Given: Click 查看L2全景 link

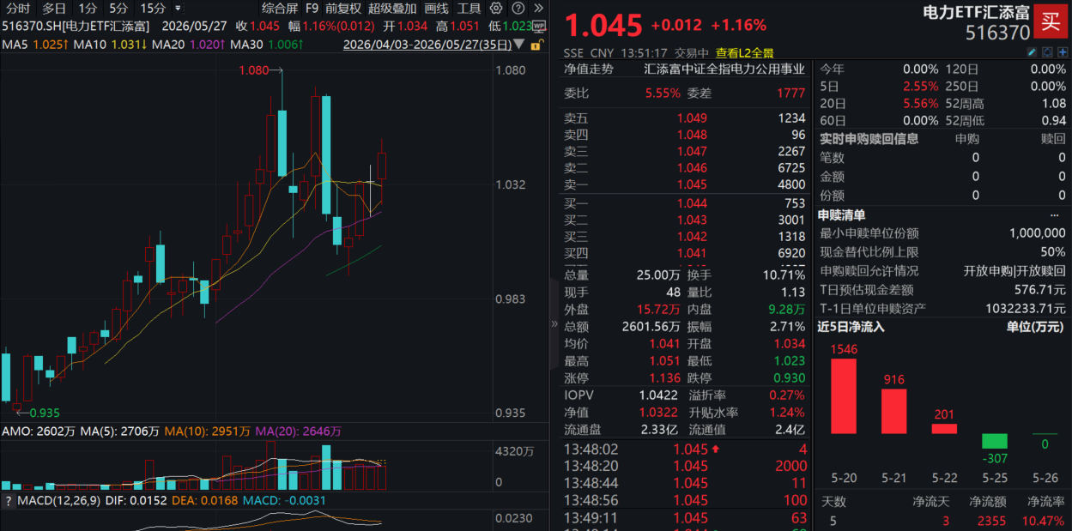Looking at the screenshot, I should click(745, 52).
